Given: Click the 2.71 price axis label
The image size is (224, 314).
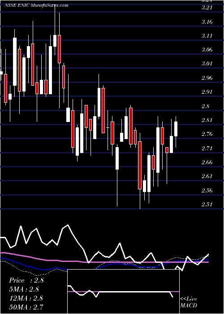Looking at the screenshot, I should 207,148.
